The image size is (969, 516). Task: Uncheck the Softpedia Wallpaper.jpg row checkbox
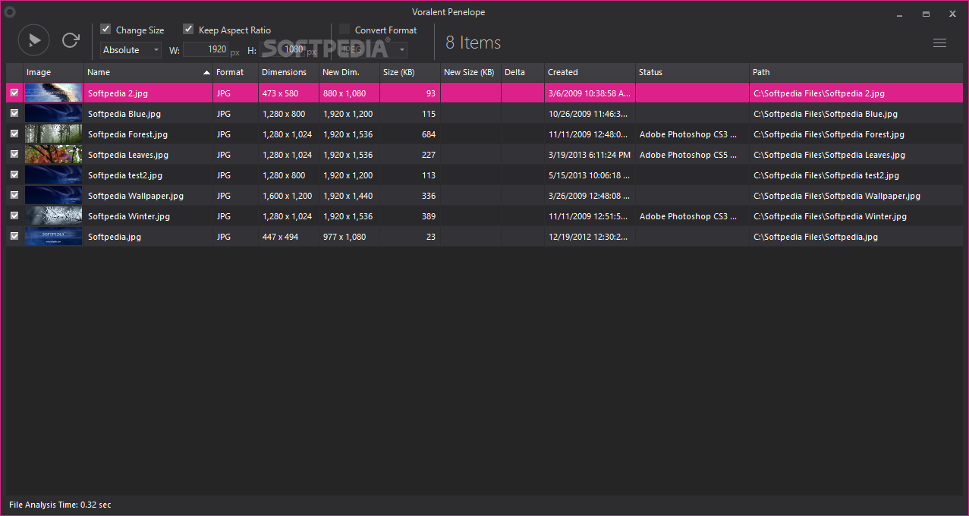pyautogui.click(x=14, y=195)
